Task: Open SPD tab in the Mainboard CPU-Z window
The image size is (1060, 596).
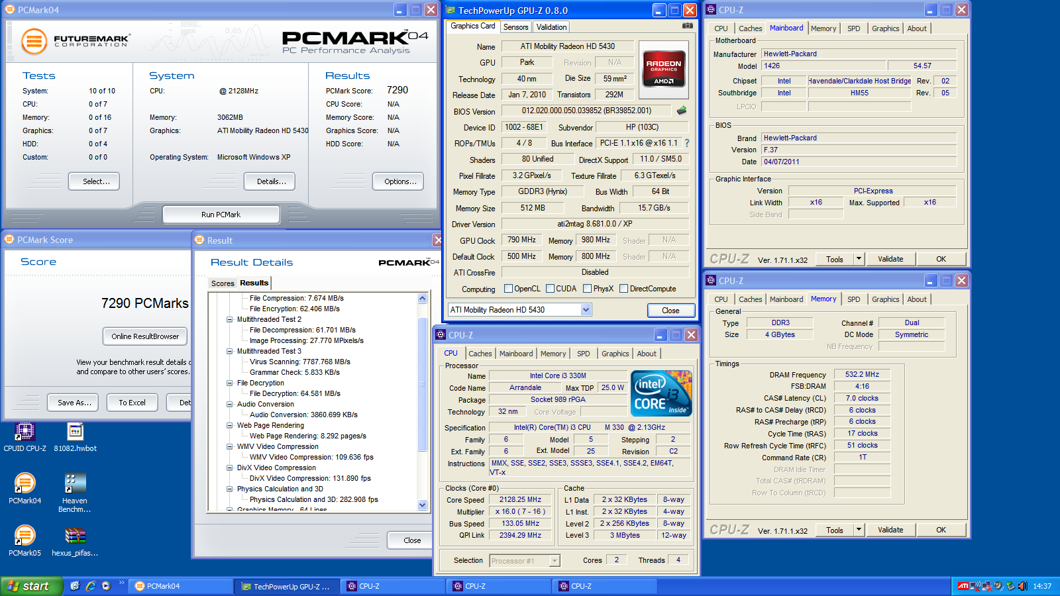Action: (x=854, y=28)
